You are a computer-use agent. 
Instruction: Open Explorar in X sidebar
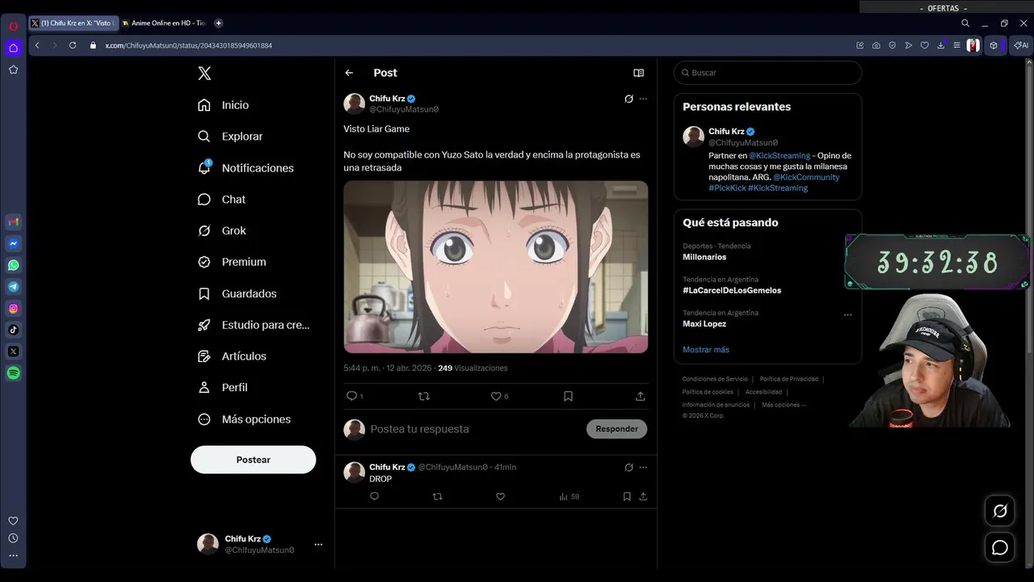(230, 137)
